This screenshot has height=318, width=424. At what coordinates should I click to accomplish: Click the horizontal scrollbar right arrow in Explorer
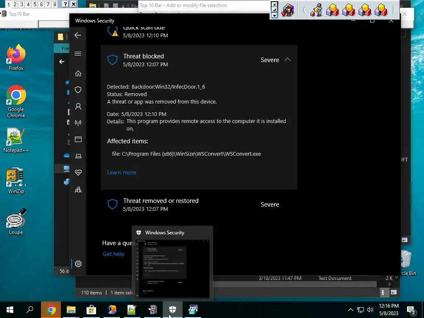390,284
